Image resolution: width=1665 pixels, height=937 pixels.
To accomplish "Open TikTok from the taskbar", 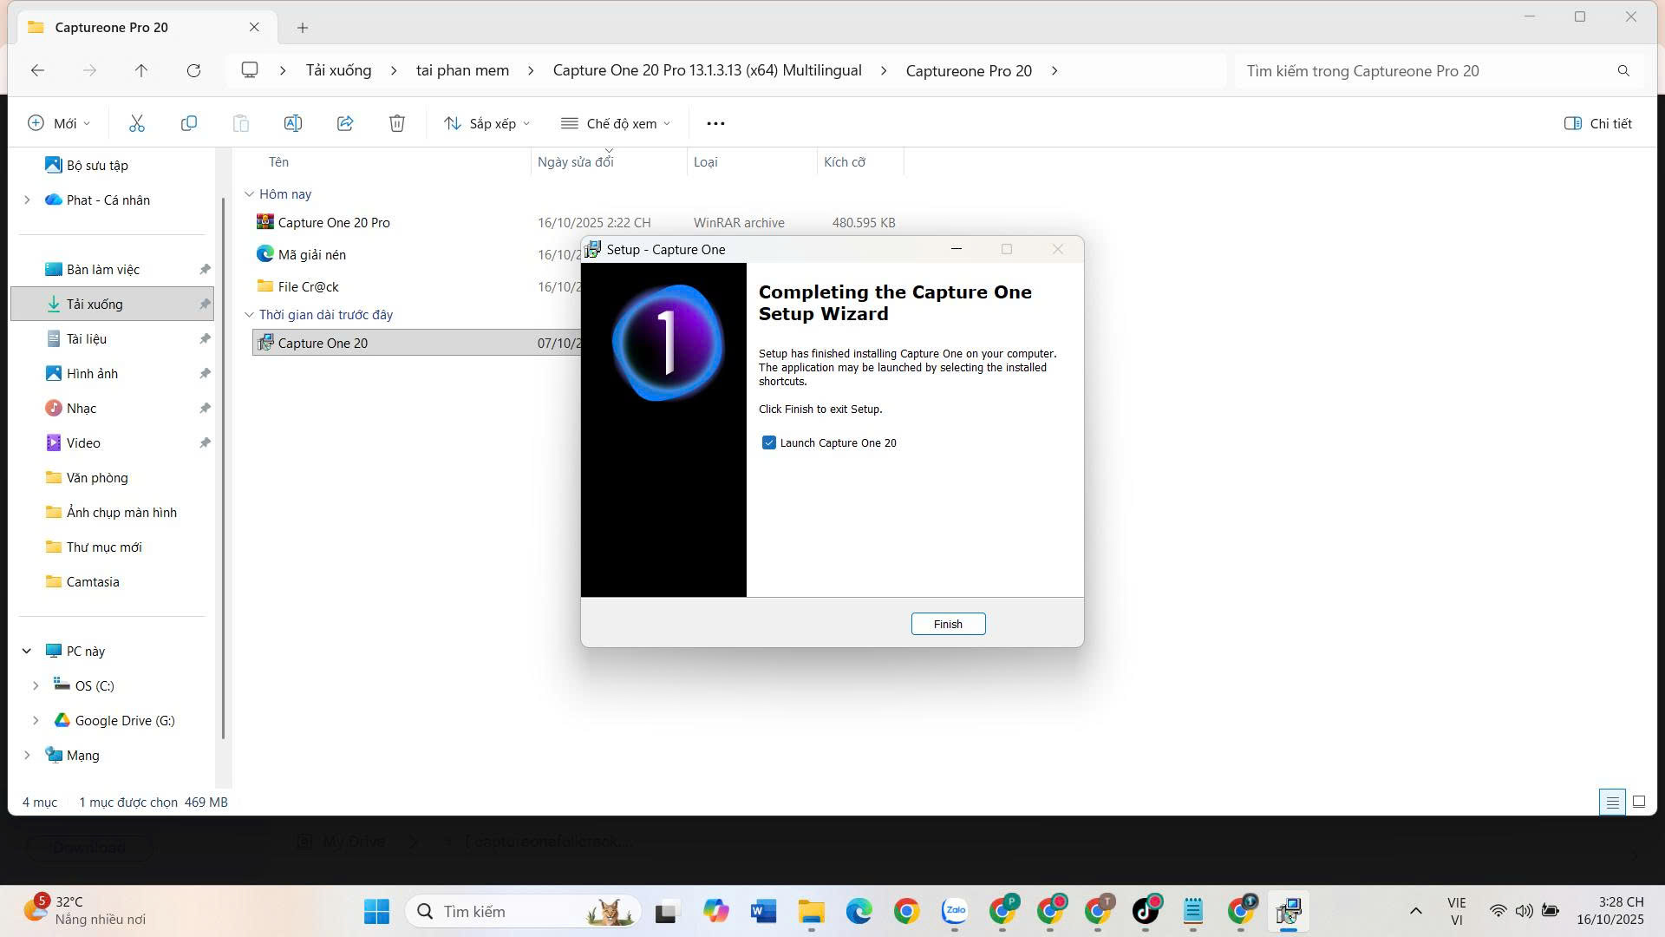I will click(x=1146, y=911).
